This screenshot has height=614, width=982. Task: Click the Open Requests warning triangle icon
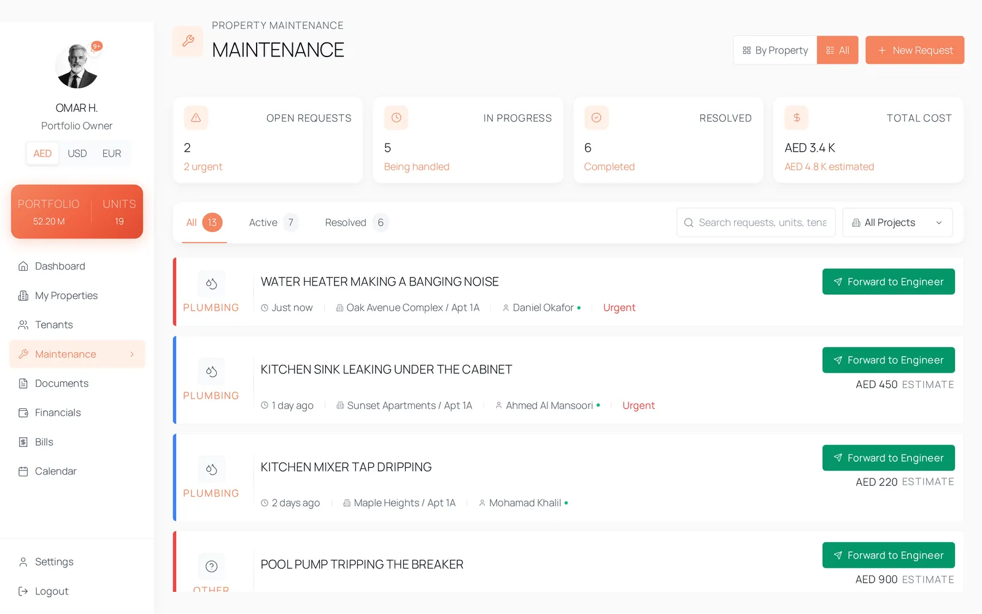pos(196,118)
